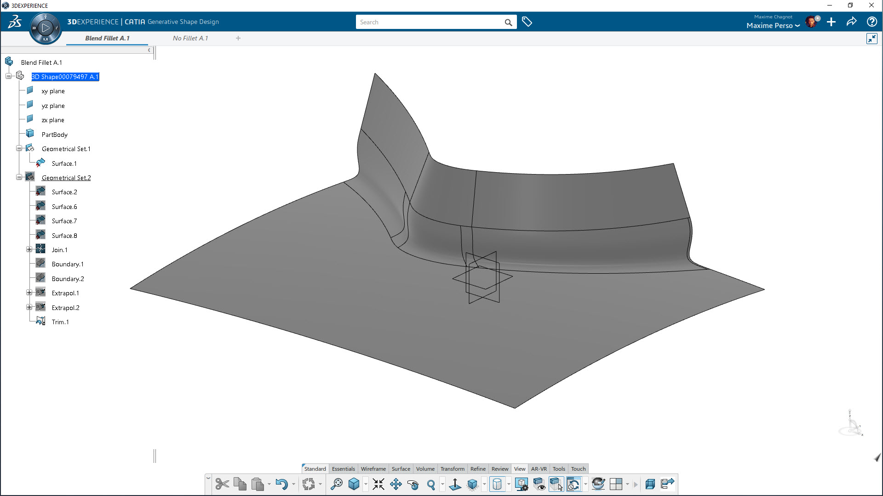Toggle the Swap visible space icon
This screenshot has height=496, width=883.
point(556,484)
